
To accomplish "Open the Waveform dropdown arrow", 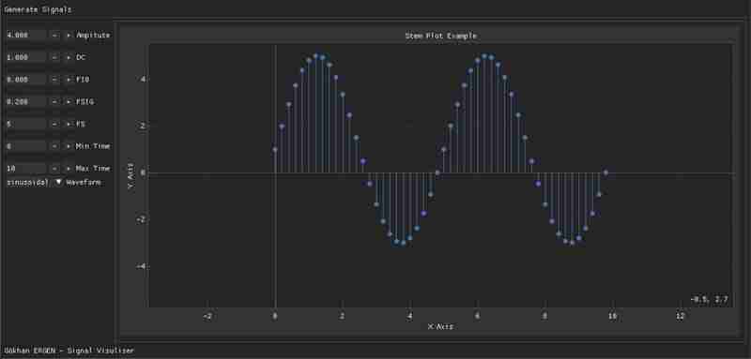I will coord(58,182).
